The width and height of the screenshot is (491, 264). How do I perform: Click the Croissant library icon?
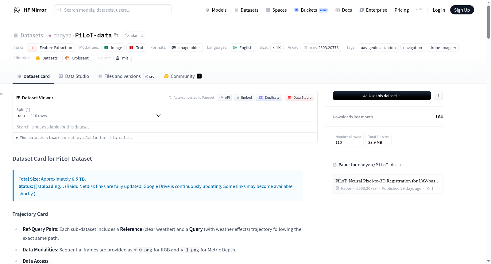click(67, 58)
